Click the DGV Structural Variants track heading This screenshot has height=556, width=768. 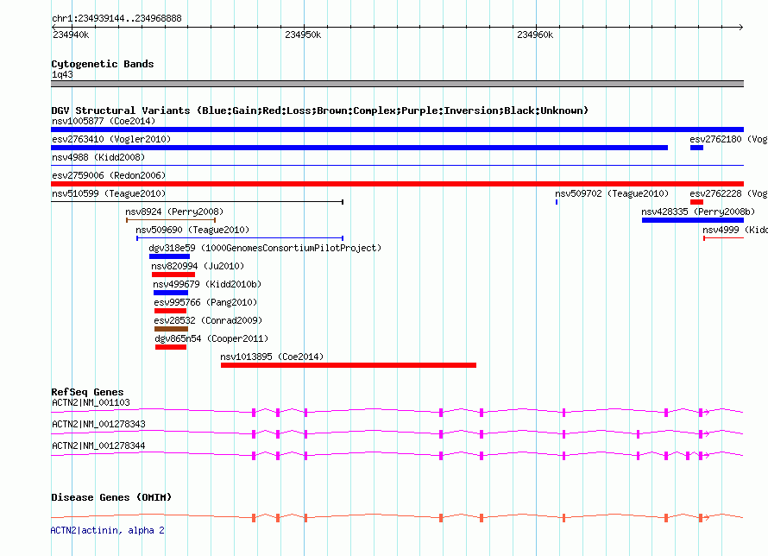click(320, 111)
